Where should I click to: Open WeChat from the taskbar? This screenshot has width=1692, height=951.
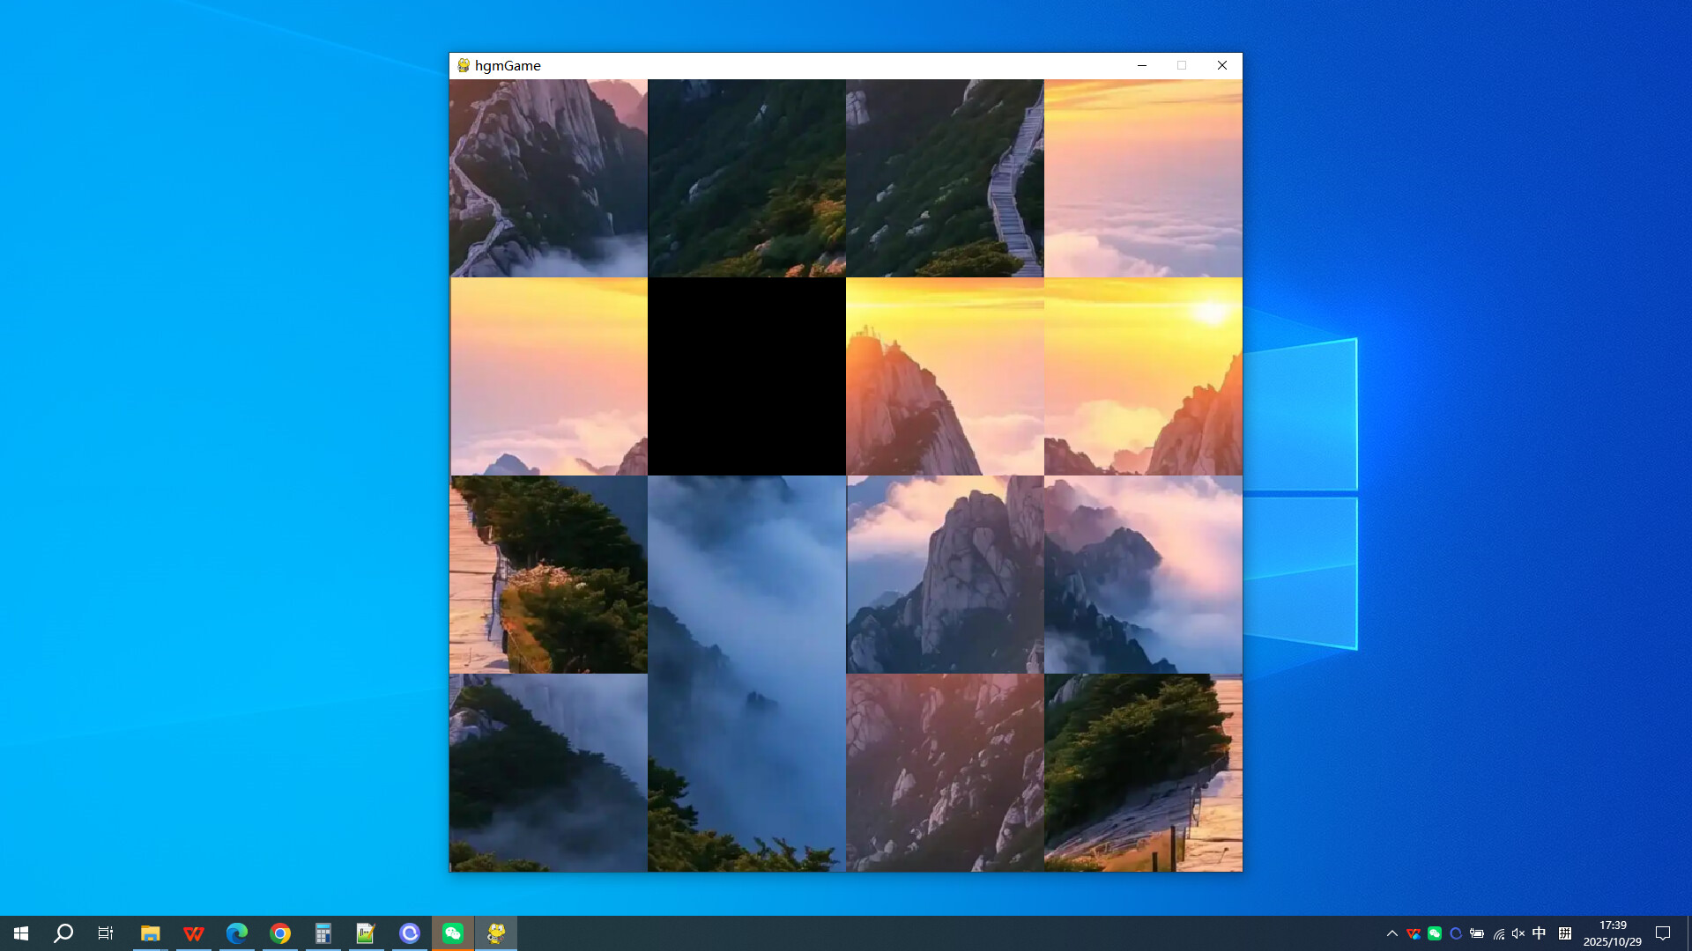pos(453,933)
